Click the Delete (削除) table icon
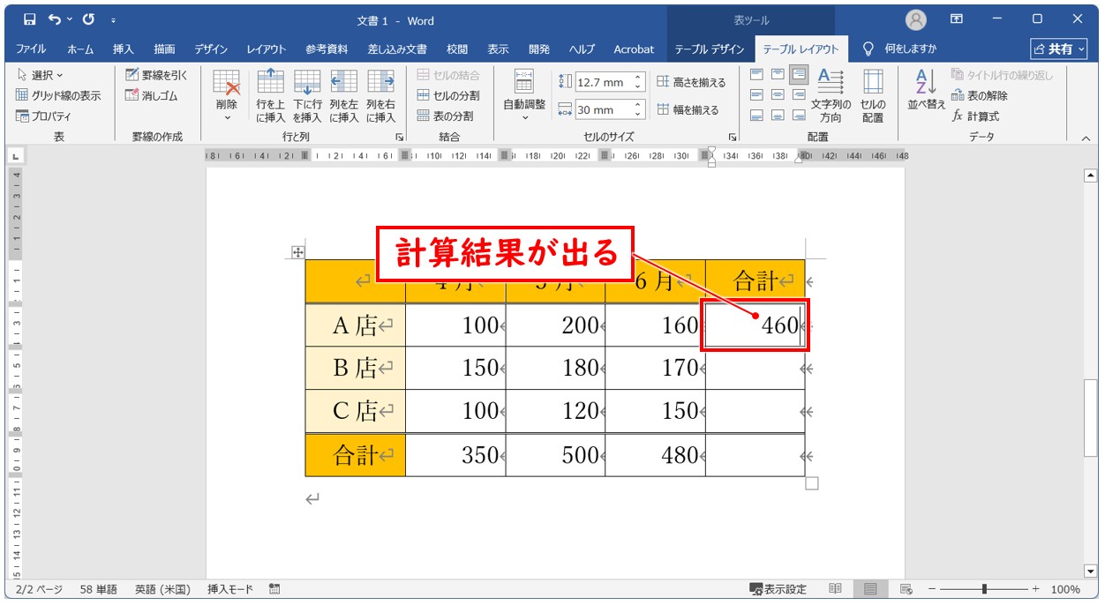The width and height of the screenshot is (1105, 605). pos(227,87)
